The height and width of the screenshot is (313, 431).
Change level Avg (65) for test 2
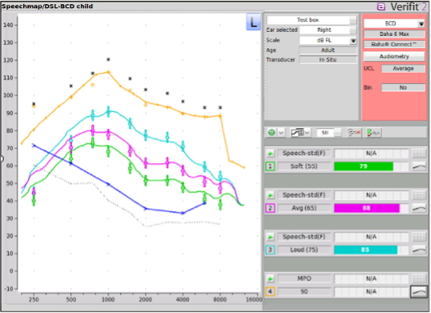point(304,209)
